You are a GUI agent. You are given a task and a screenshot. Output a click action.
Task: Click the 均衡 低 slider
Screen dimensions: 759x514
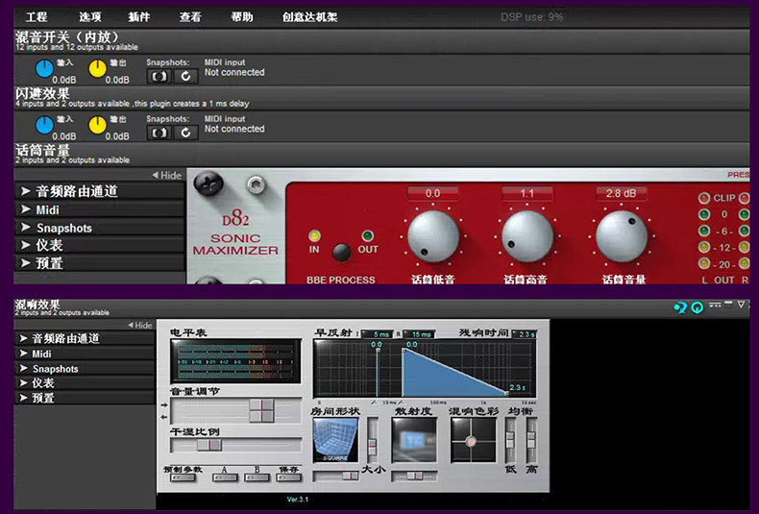(510, 440)
